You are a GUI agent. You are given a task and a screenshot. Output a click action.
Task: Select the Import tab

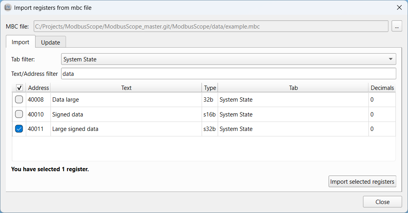point(20,42)
